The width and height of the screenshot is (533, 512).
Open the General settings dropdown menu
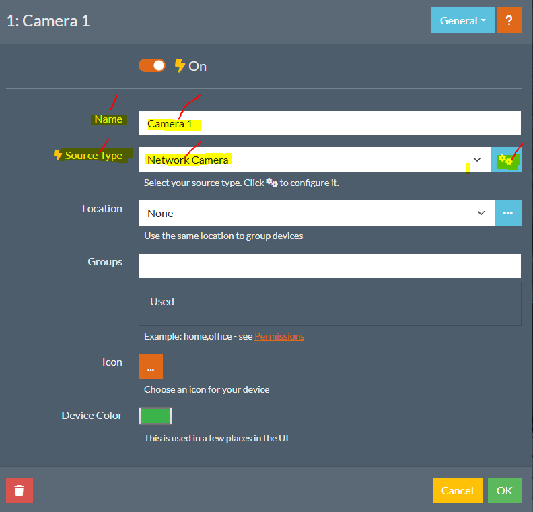pos(462,20)
